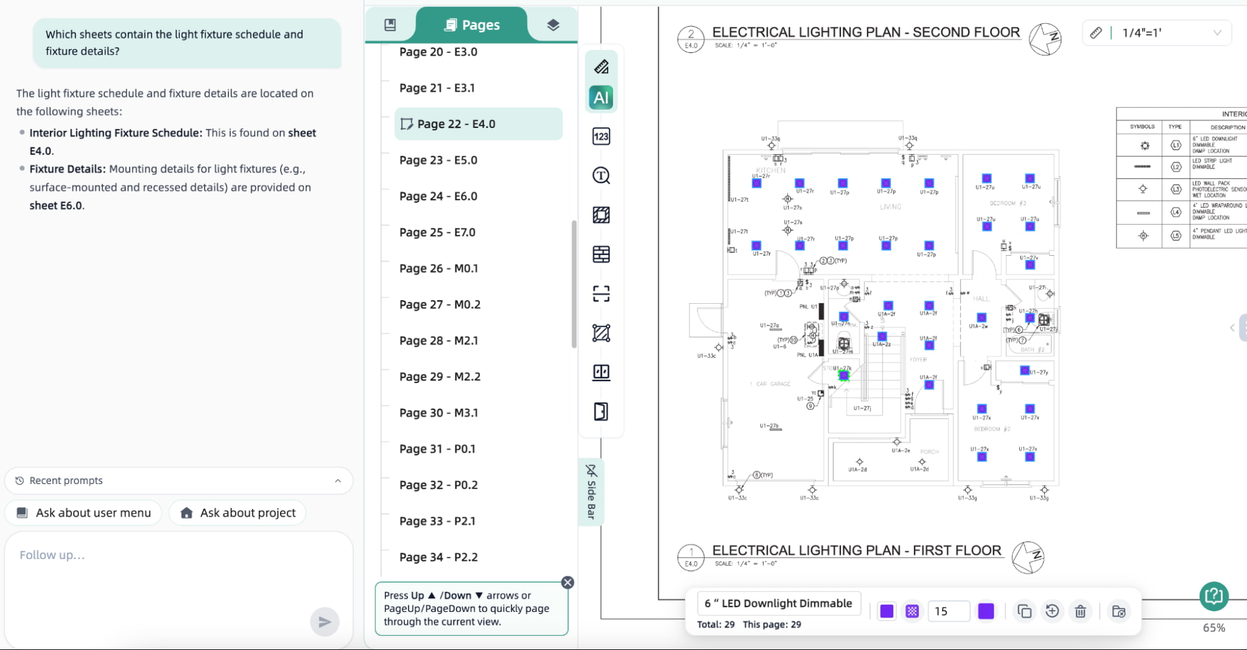Open the table extraction tool

601,255
